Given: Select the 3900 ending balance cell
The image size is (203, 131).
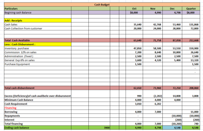Looking at the screenshot, I should click(x=99, y=128).
